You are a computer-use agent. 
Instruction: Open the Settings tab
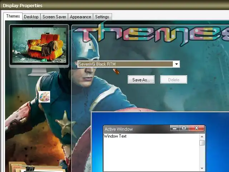tap(102, 17)
